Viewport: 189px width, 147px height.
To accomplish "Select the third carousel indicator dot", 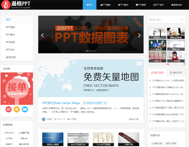I will (91, 51).
